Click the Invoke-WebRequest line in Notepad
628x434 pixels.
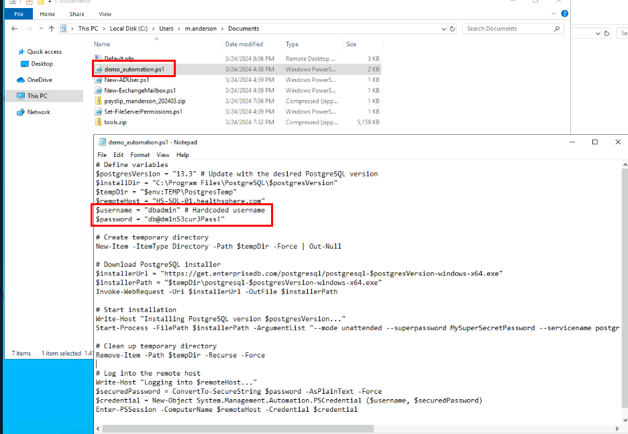[x=217, y=292]
